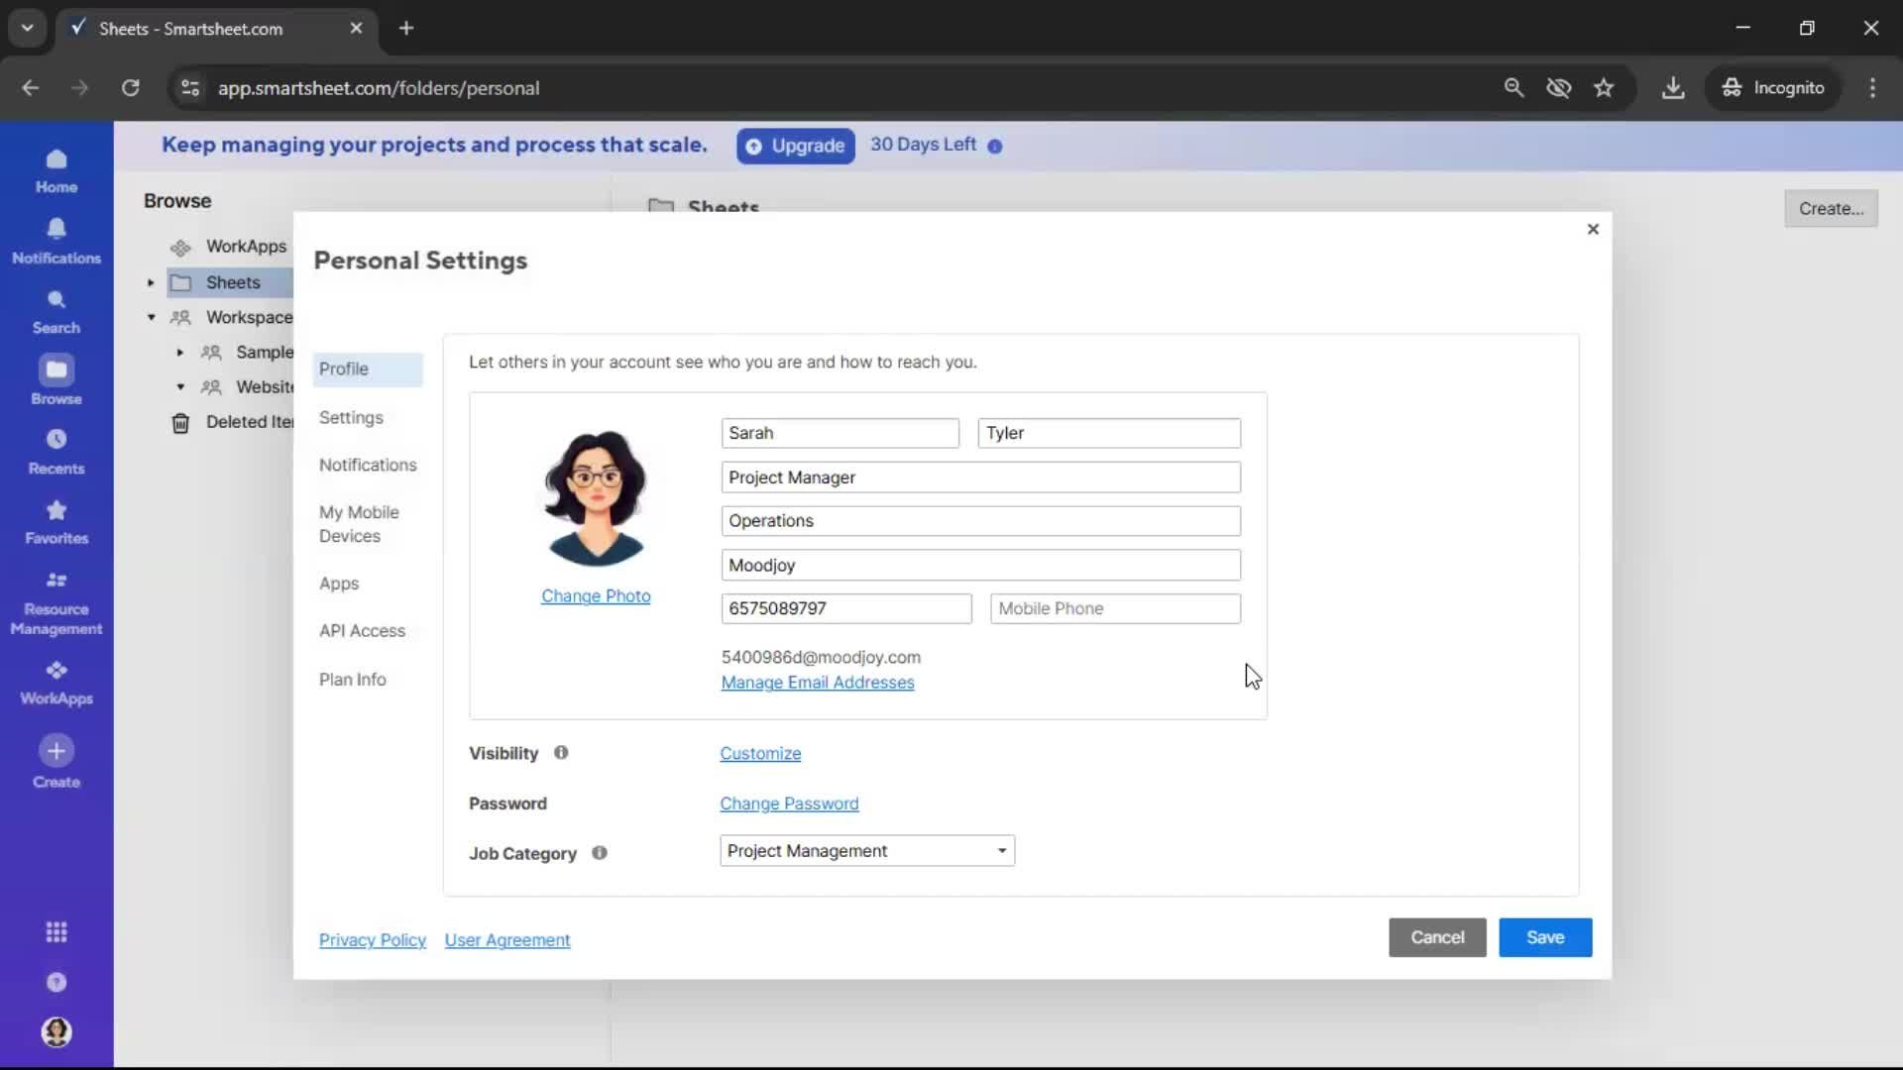
Task: Collapse the Workspaces tree arrow
Action: [151, 318]
